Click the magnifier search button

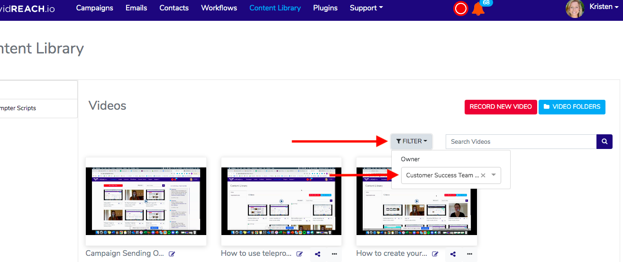tap(604, 141)
